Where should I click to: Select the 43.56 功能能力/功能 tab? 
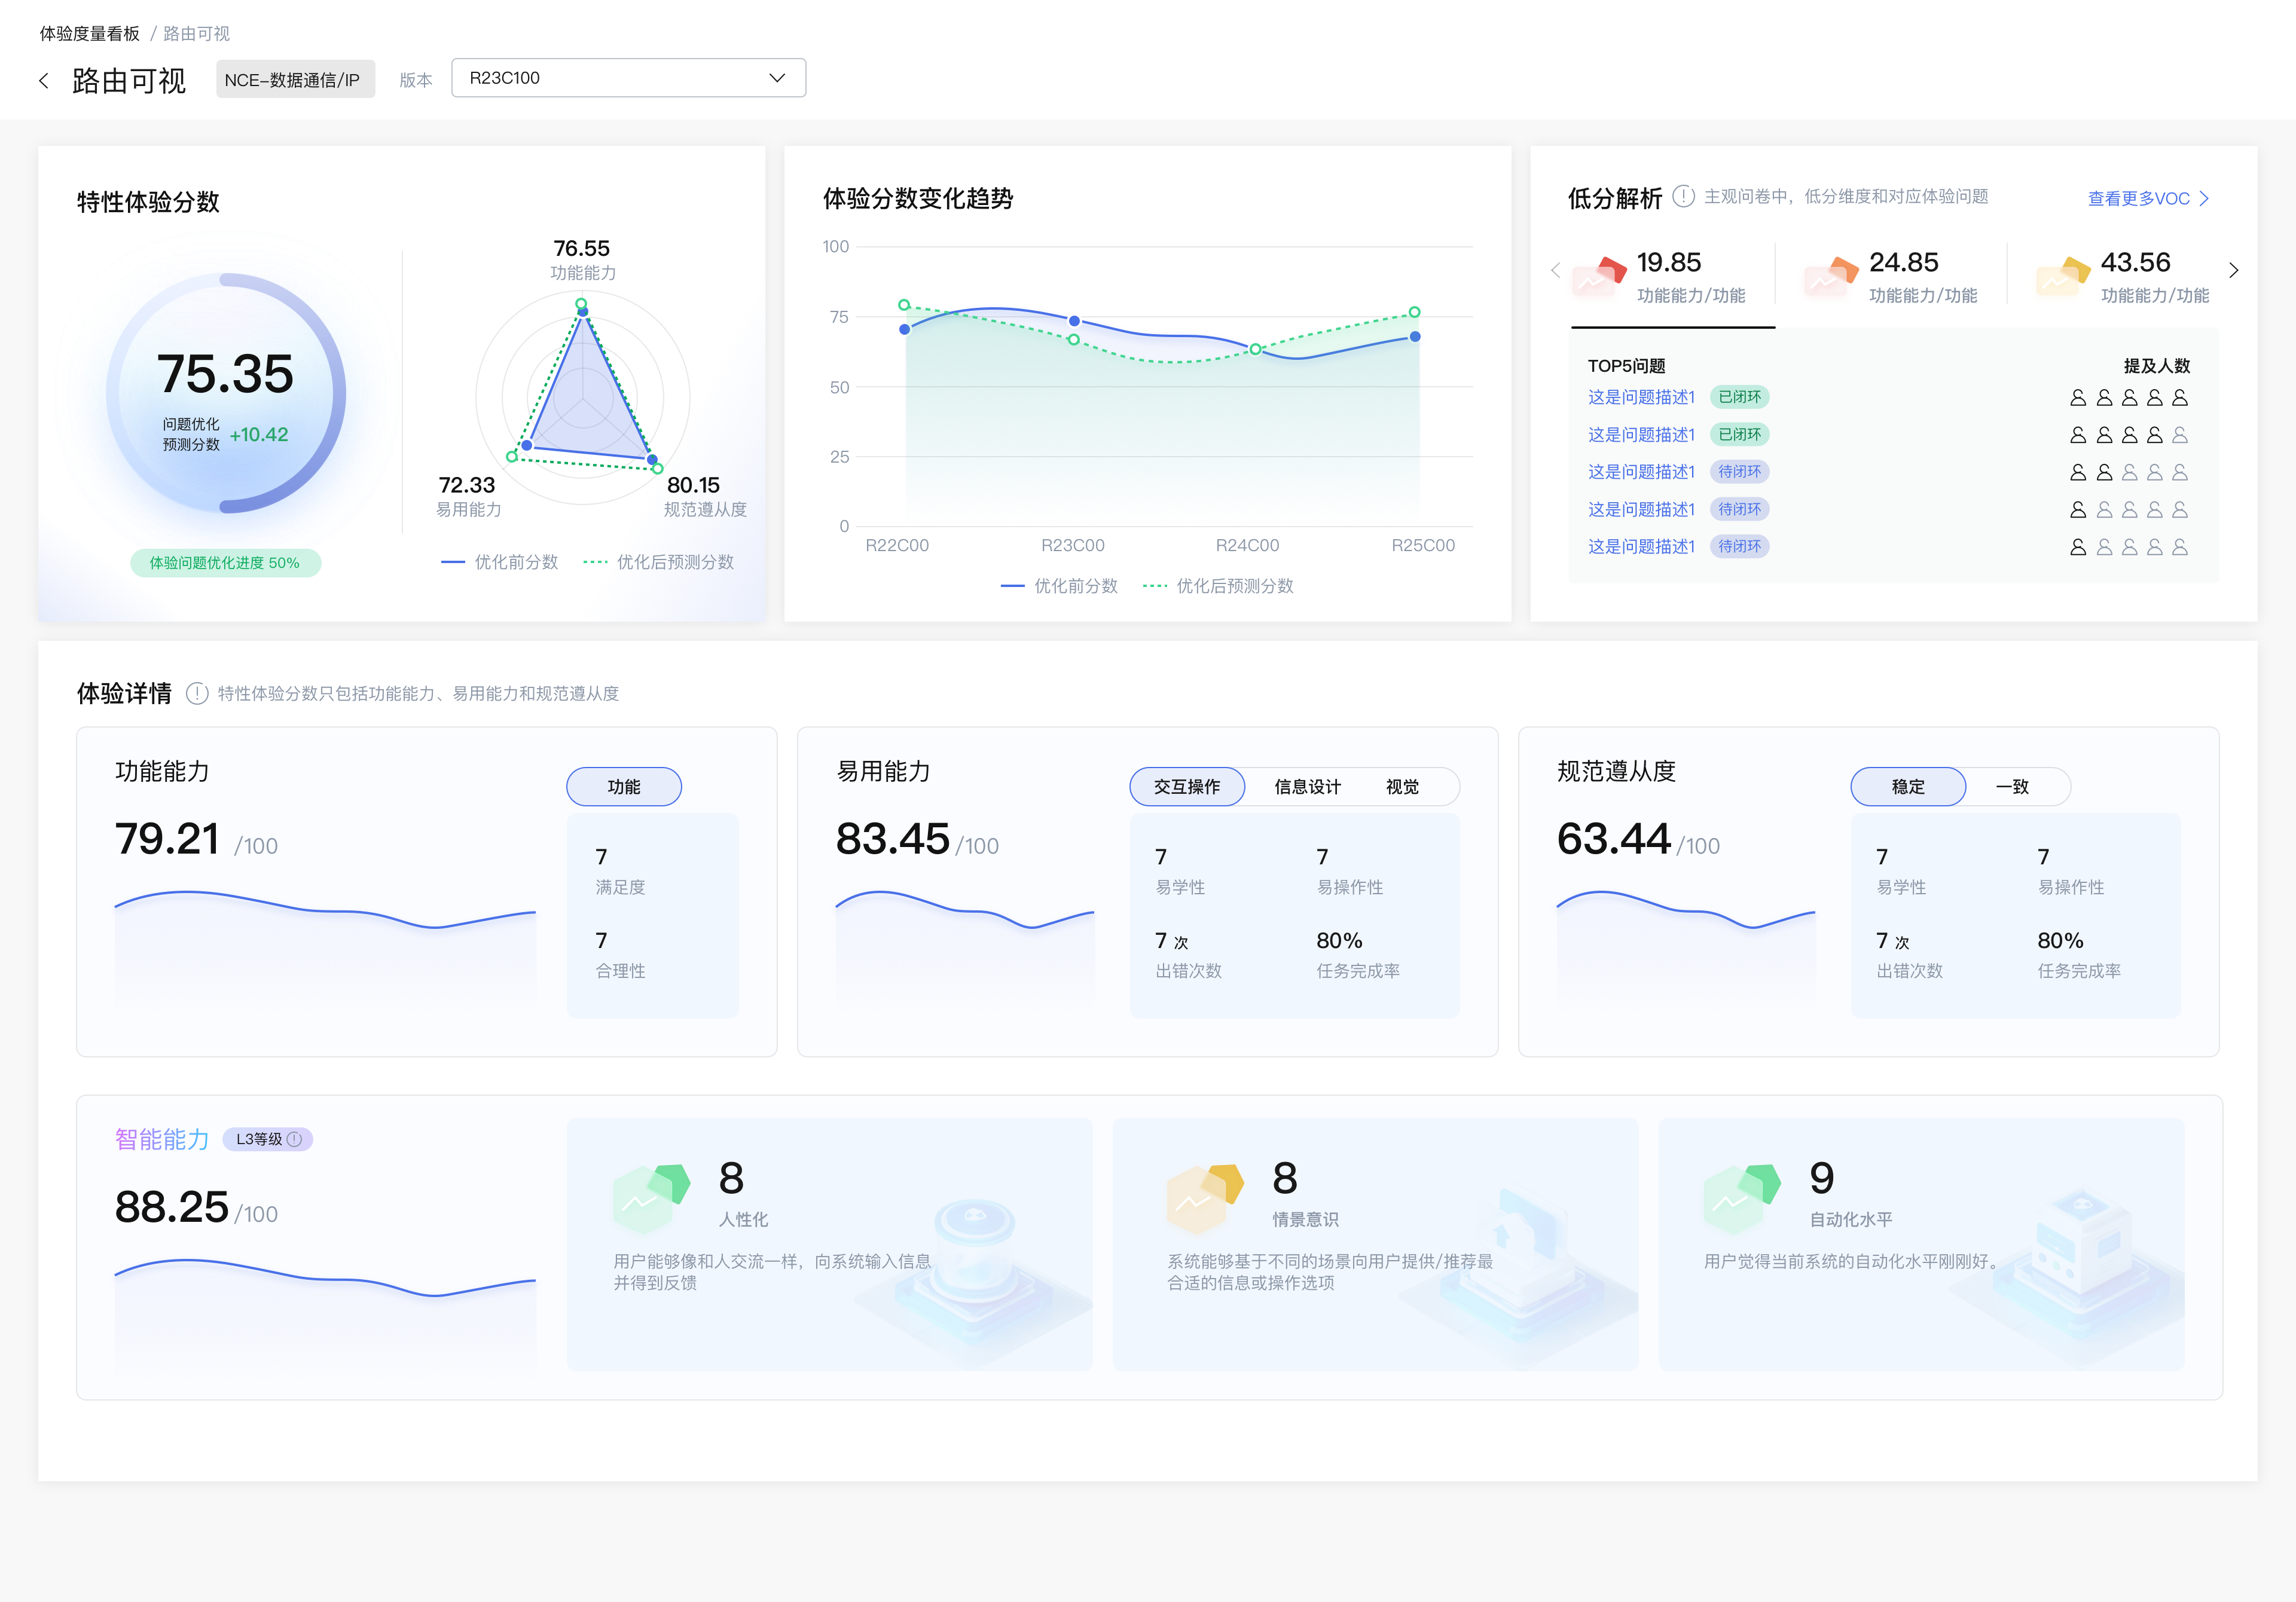[x=2123, y=277]
